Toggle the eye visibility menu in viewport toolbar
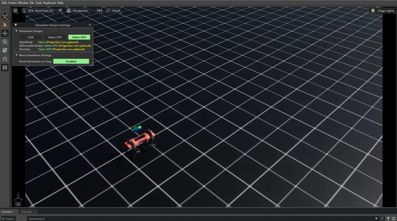This screenshot has width=397, height=221. tap(60, 11)
